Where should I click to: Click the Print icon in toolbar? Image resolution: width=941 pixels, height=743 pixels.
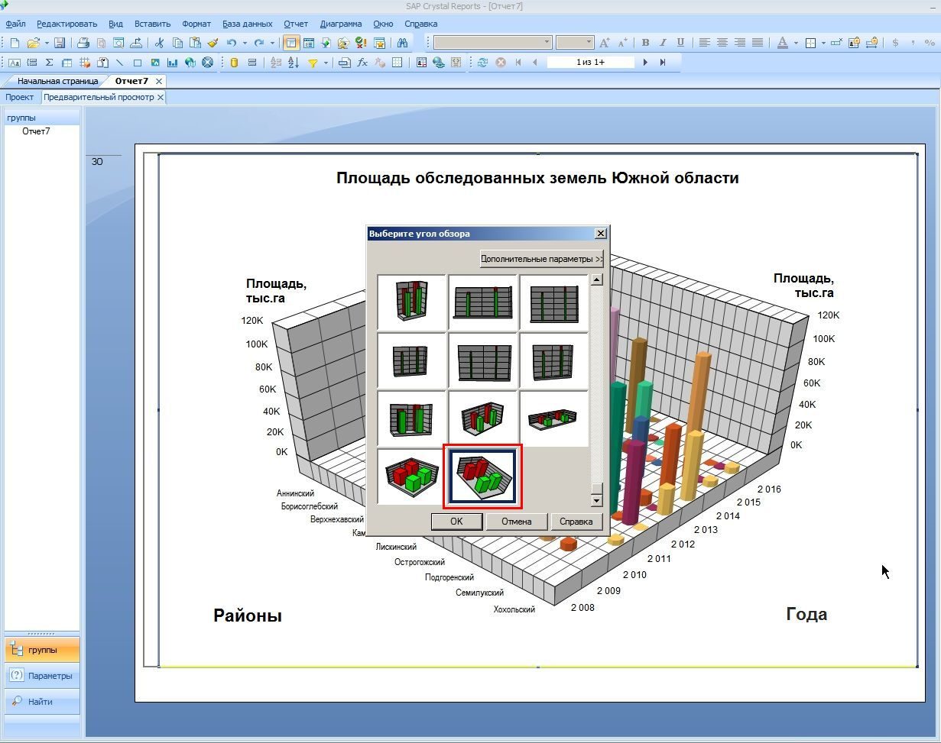point(83,43)
